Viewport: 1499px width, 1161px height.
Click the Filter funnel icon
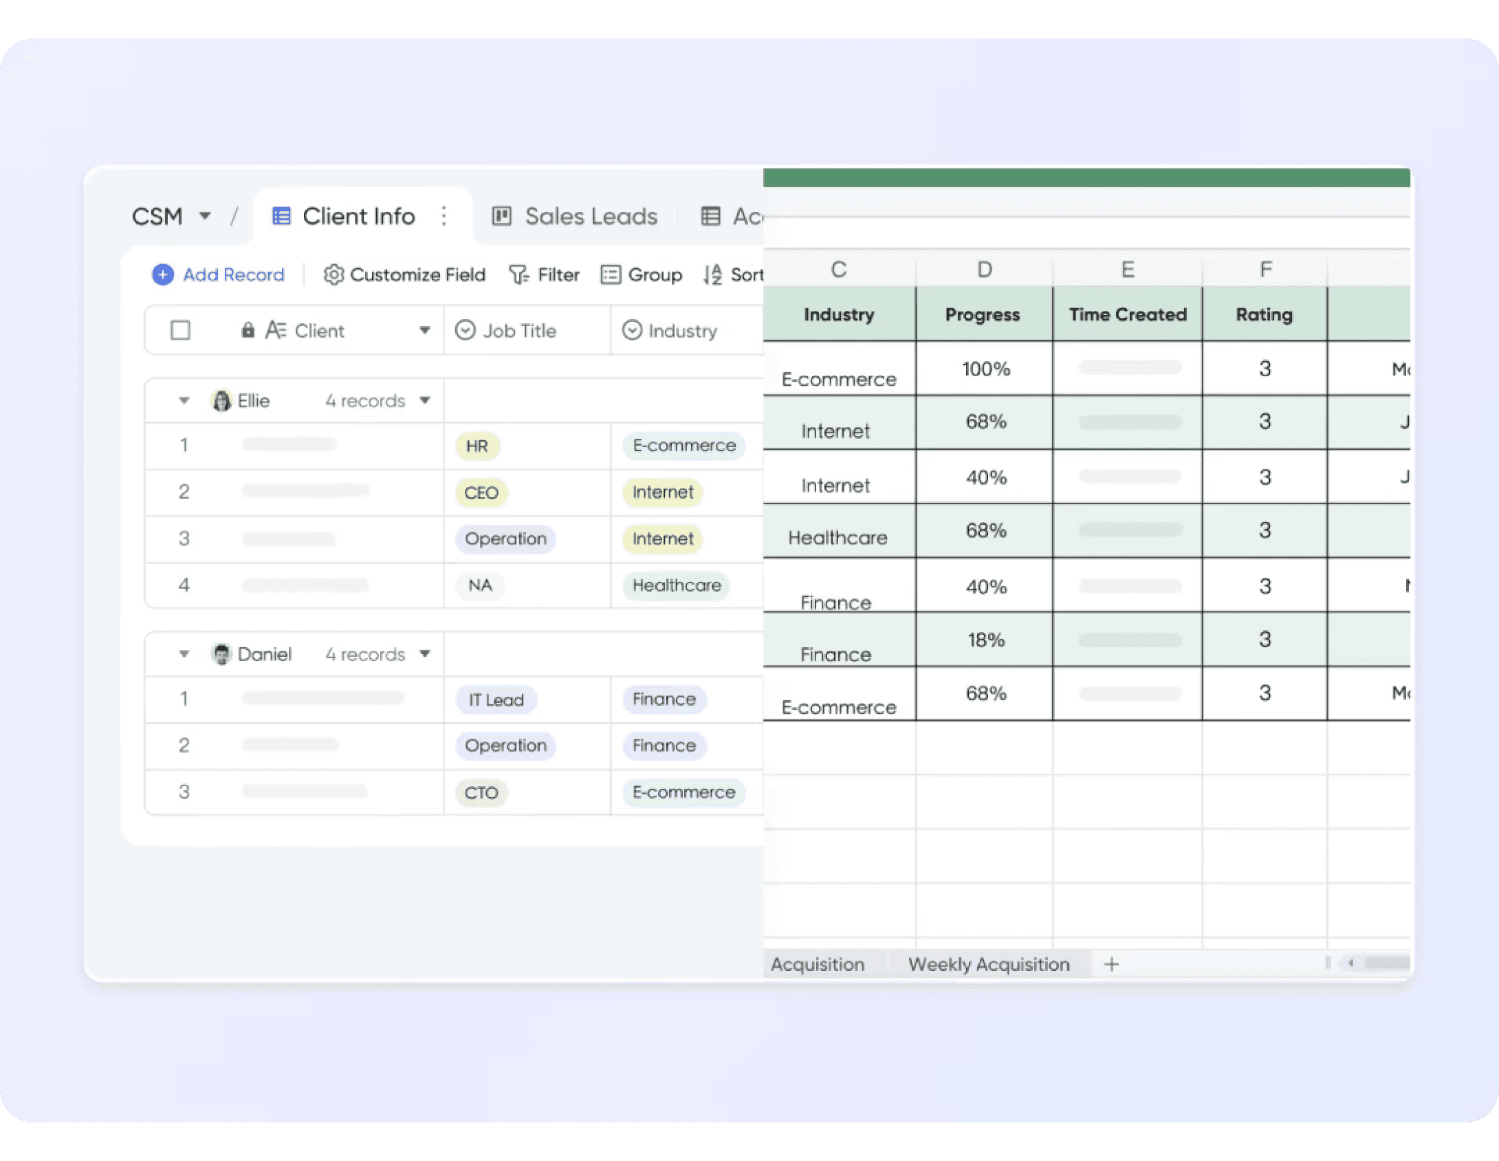(518, 274)
